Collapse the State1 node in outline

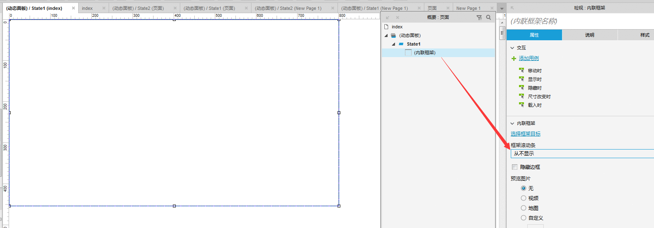click(393, 44)
